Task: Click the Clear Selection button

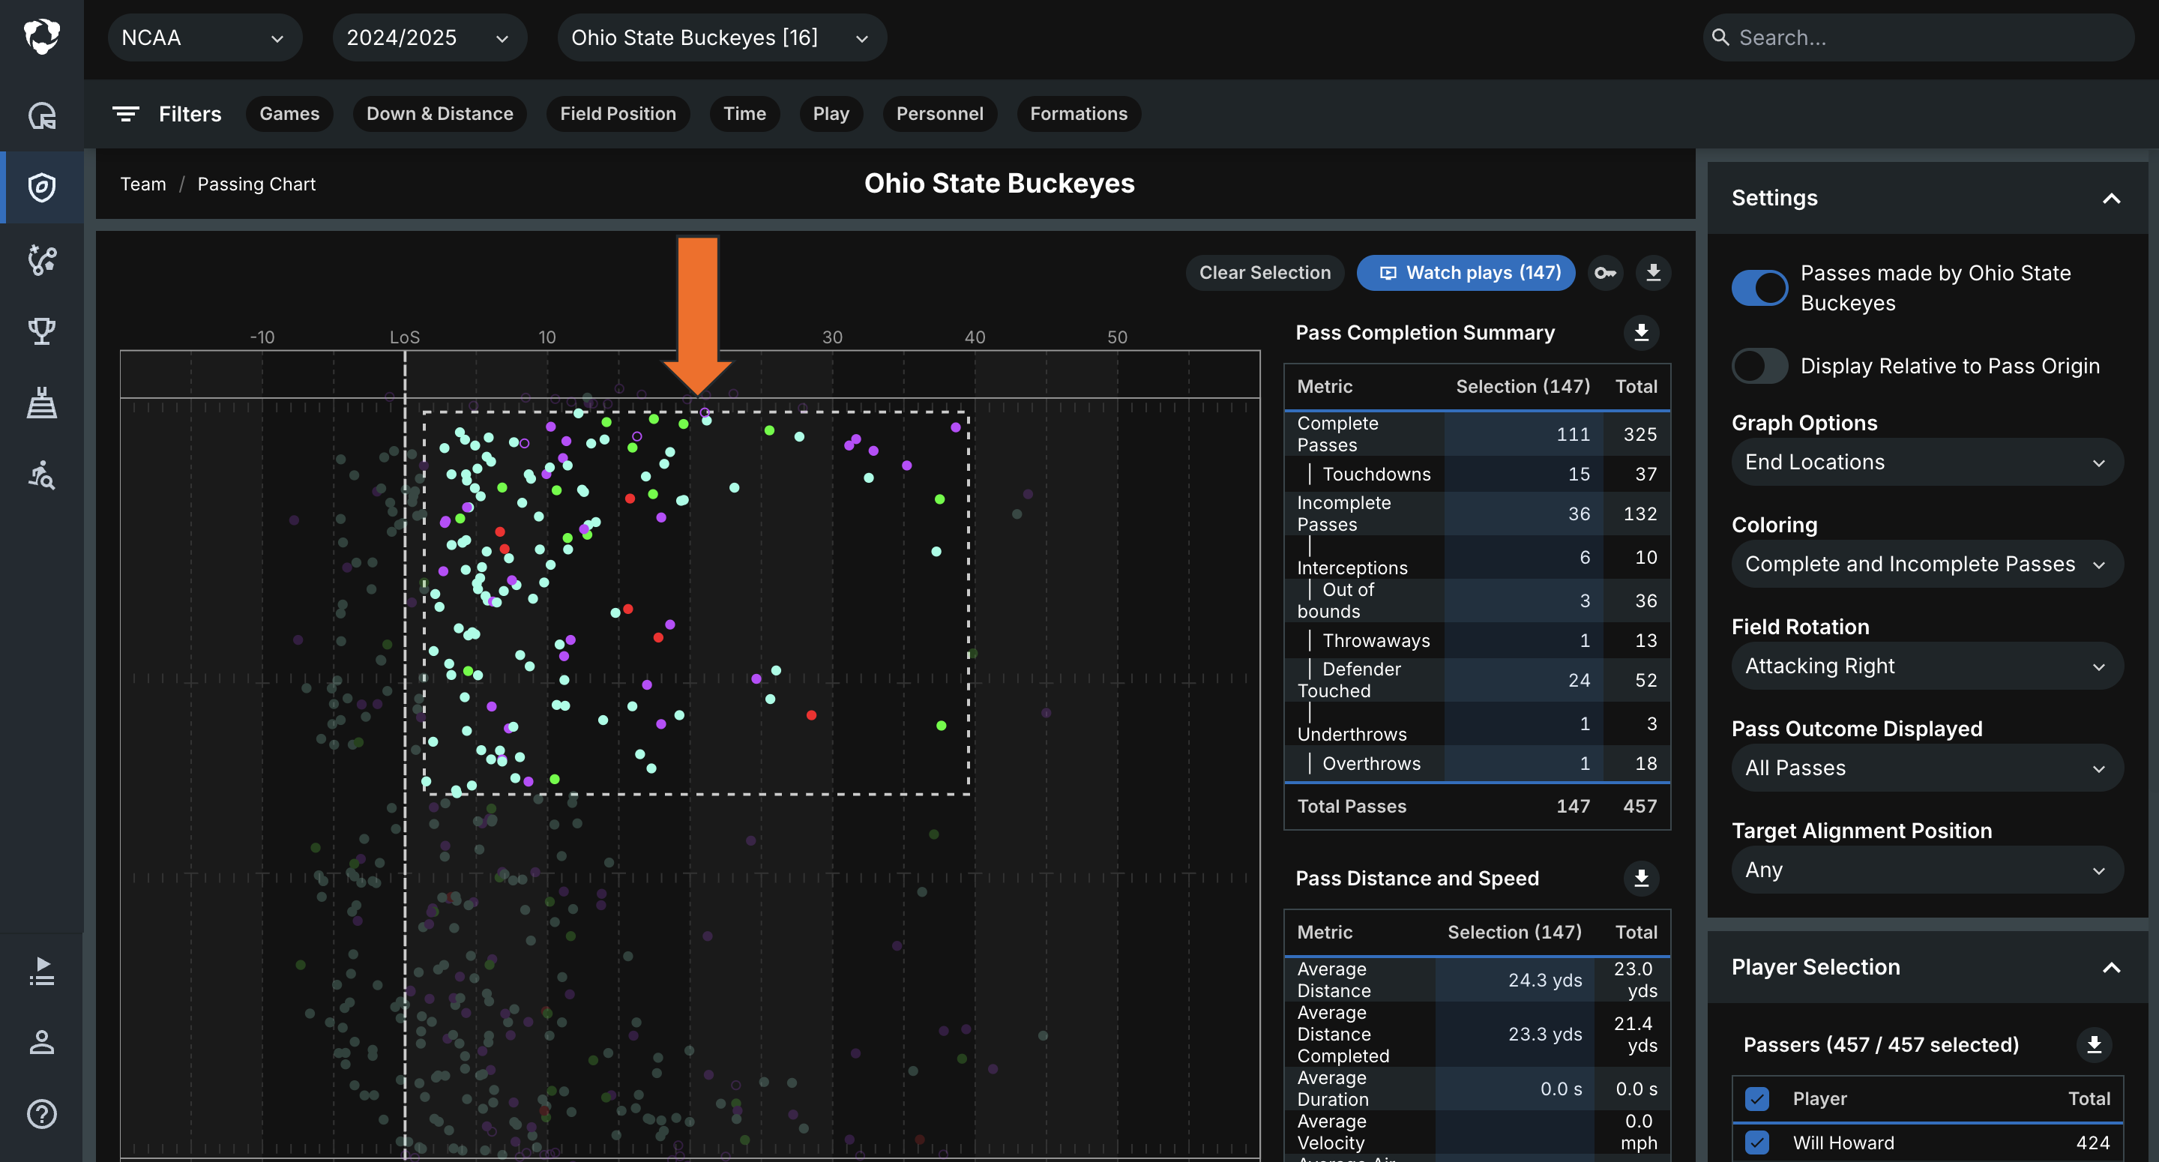Action: [1265, 272]
